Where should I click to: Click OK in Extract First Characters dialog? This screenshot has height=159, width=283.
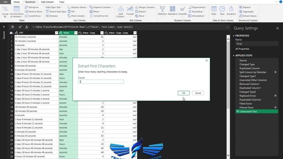click(184, 93)
